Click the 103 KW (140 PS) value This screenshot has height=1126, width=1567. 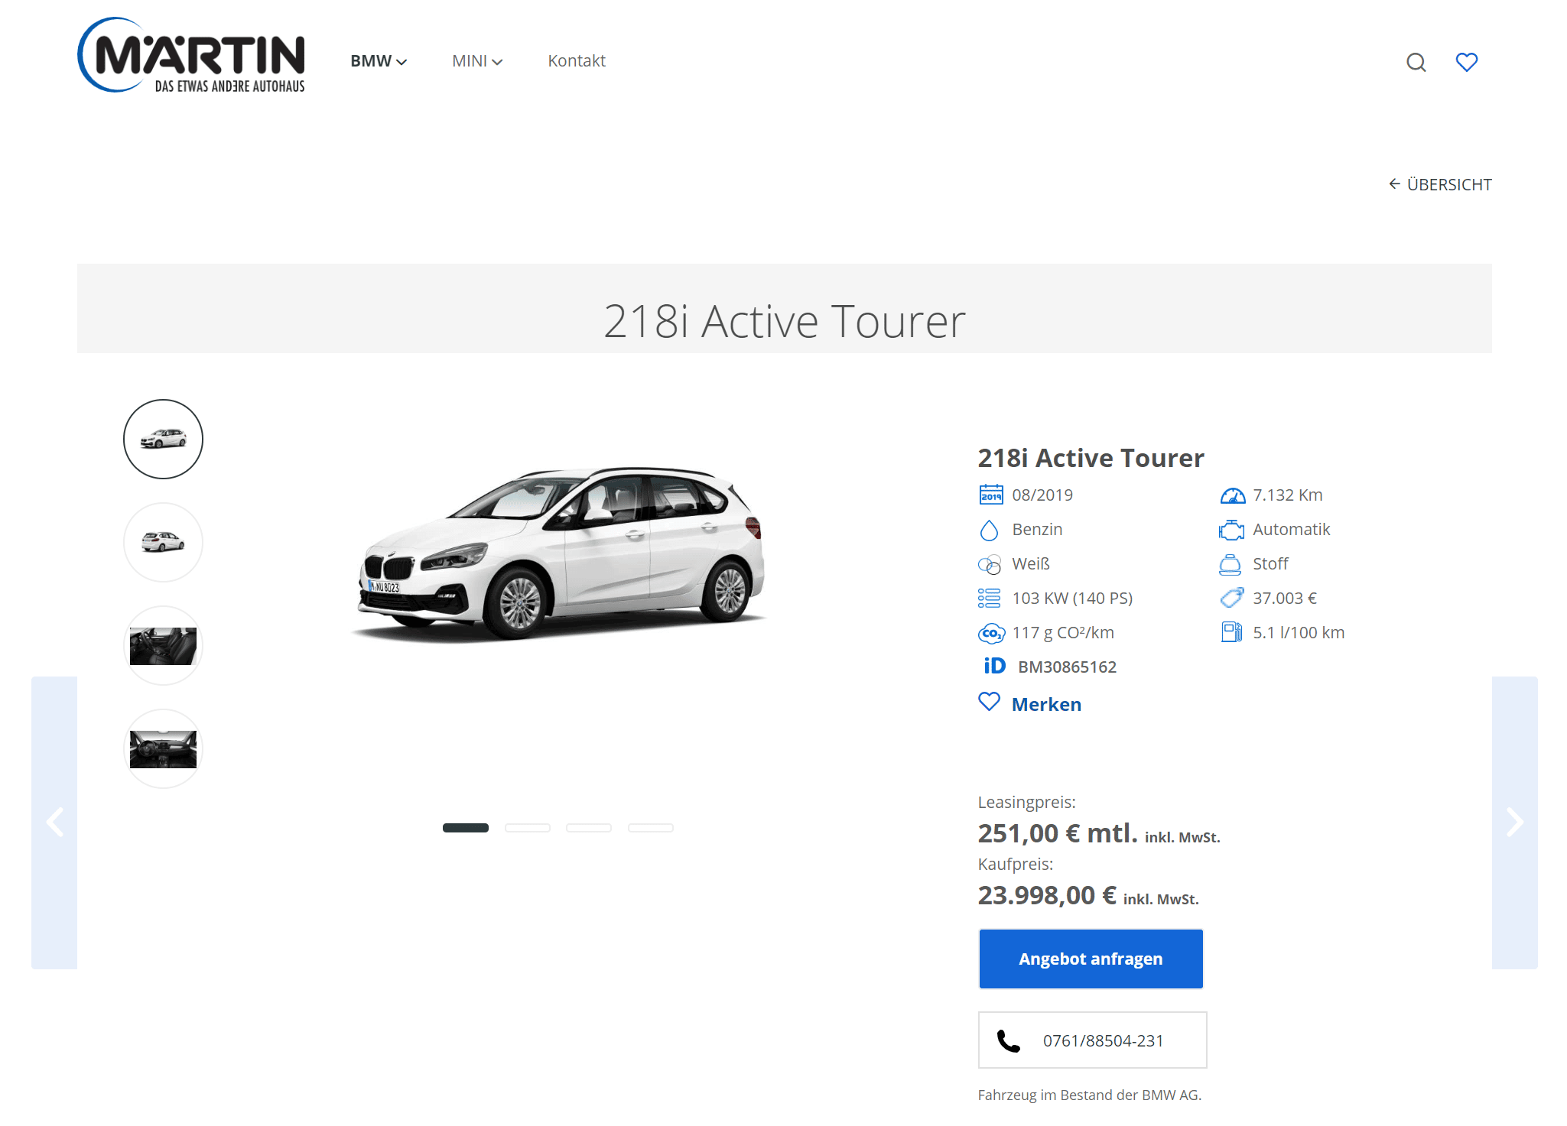click(1072, 599)
